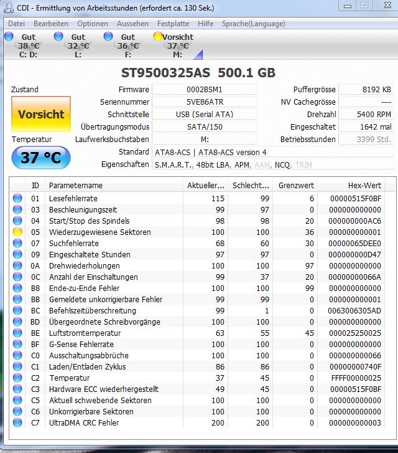
Task: Select the C: D: disk with 38 °C
Action: pos(24,45)
